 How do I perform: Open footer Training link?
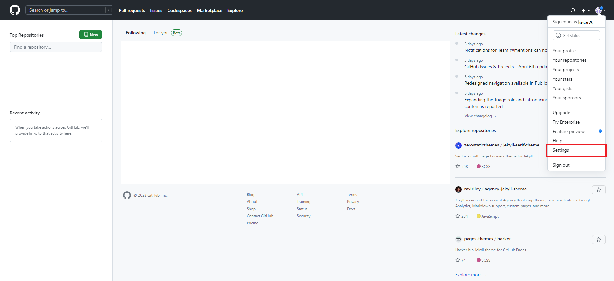point(304,202)
